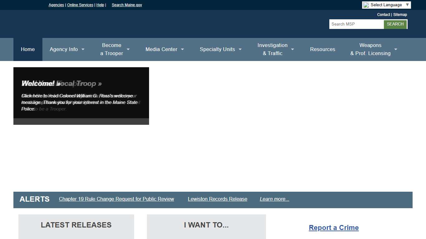The width and height of the screenshot is (426, 239).
Task: Click the Report a Crime link
Action: coord(334,228)
